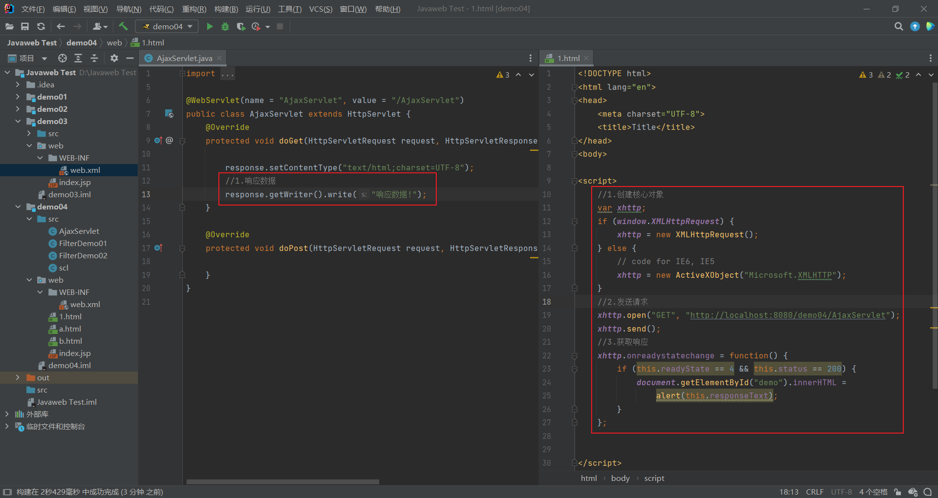Open the 重构(R) menu
The image size is (938, 498).
[x=194, y=9]
